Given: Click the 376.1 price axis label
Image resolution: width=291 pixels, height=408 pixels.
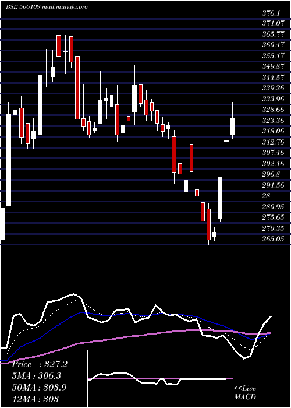Looking at the screenshot, I should click(272, 13).
